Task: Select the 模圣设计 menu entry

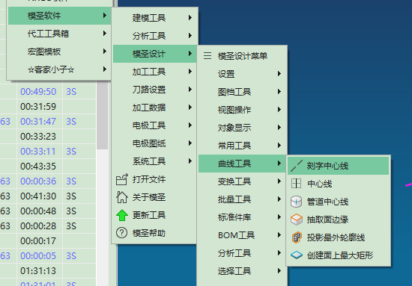Action: point(155,54)
